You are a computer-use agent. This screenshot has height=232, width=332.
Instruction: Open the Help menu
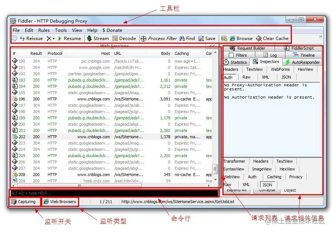point(92,30)
